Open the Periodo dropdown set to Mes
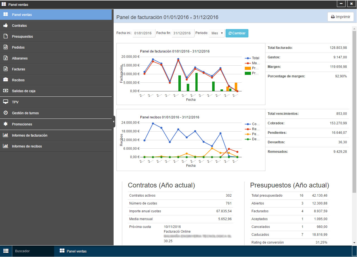This screenshot has height=257, width=357. pos(217,33)
